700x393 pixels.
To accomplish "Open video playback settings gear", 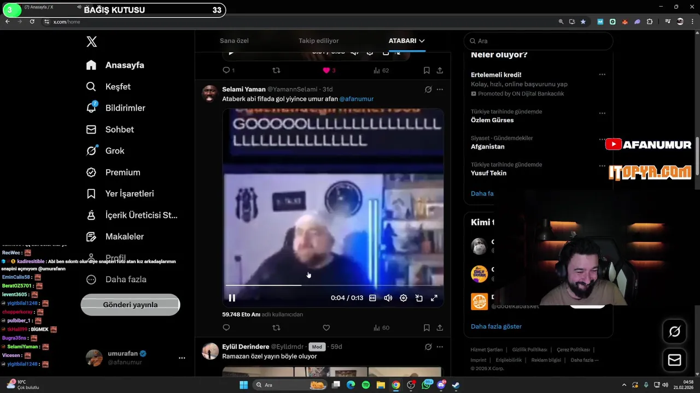I will (403, 298).
